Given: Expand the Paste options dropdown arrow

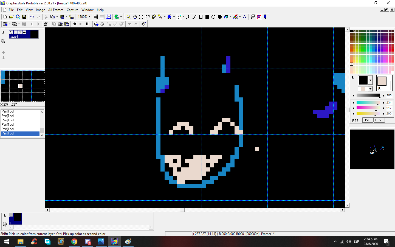Looking at the screenshot, I should [66, 17].
